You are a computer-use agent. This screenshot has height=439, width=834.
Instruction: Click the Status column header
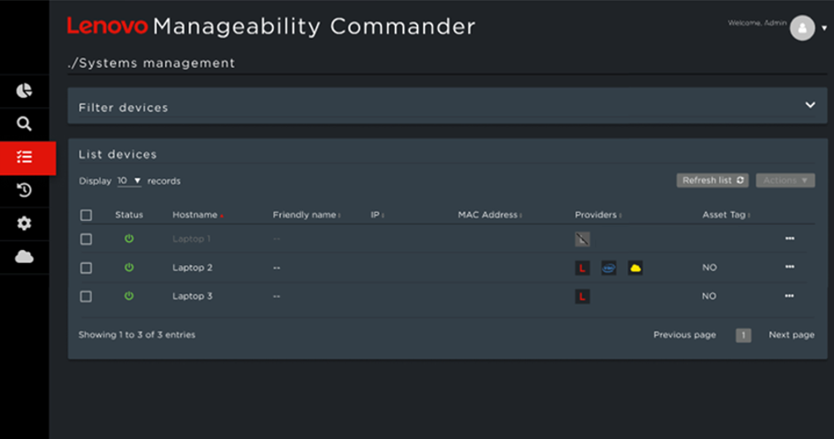pos(129,215)
